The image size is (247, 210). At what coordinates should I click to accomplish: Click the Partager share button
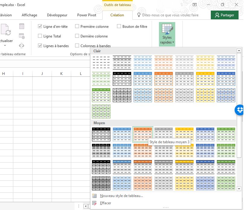click(x=225, y=15)
